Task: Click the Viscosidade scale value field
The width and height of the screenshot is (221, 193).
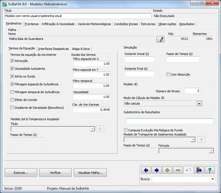Action: pyautogui.click(x=92, y=97)
